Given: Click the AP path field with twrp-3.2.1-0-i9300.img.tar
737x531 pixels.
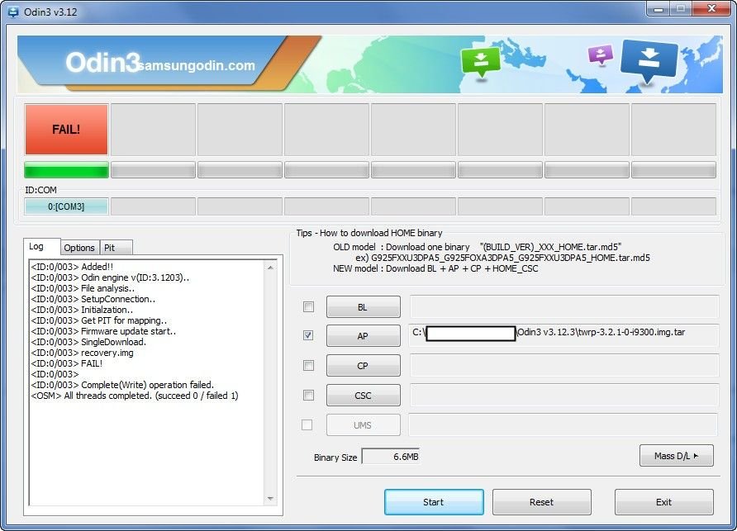Looking at the screenshot, I should (564, 335).
